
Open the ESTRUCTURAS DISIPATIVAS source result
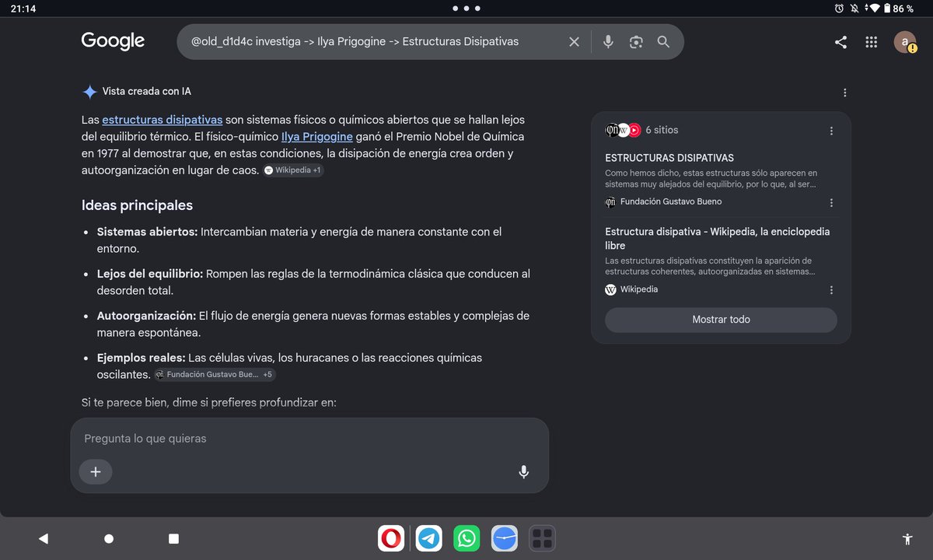[x=669, y=158]
